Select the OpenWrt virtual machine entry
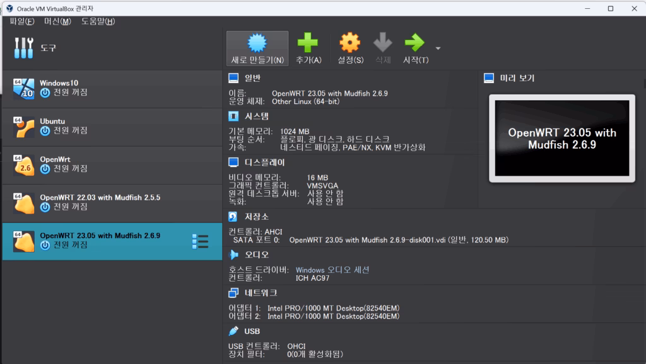Screen dimensions: 646x364 pos(112,165)
